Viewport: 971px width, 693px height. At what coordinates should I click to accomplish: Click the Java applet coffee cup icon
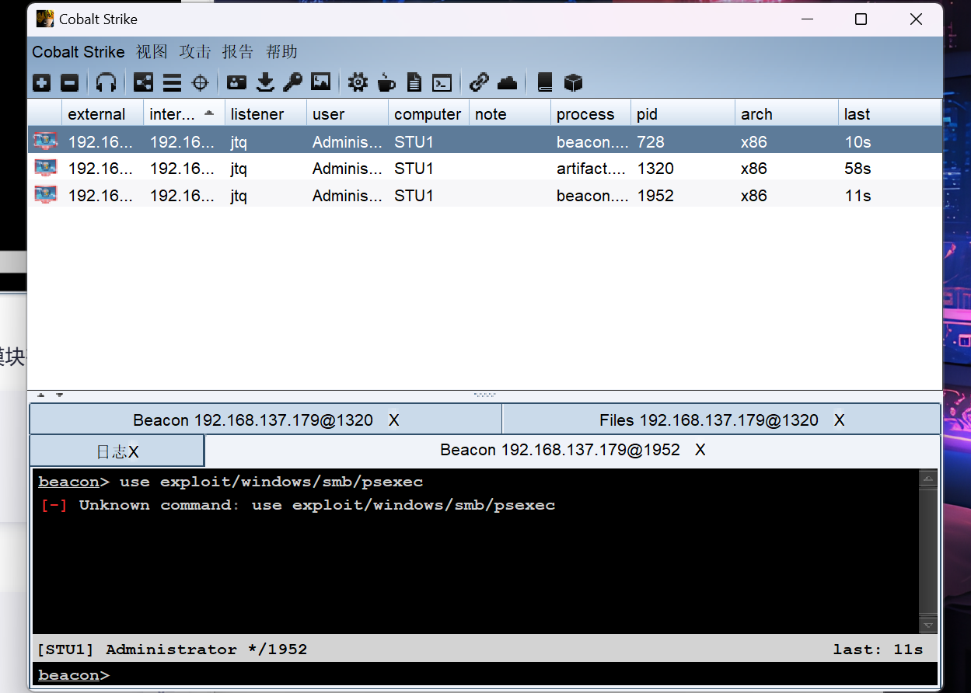coord(386,82)
